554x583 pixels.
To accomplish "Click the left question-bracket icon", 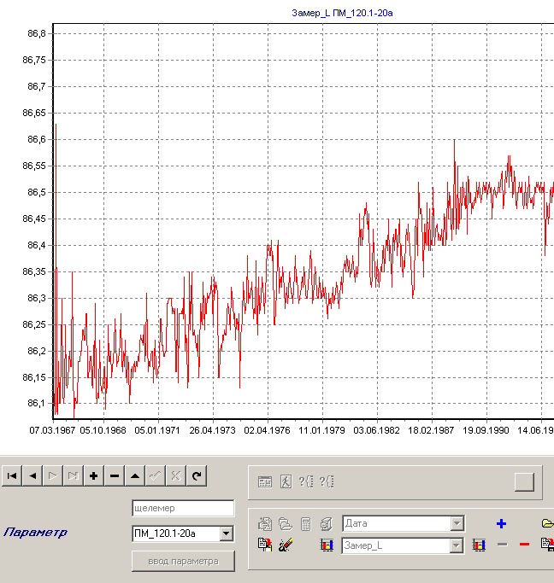I will (306, 482).
